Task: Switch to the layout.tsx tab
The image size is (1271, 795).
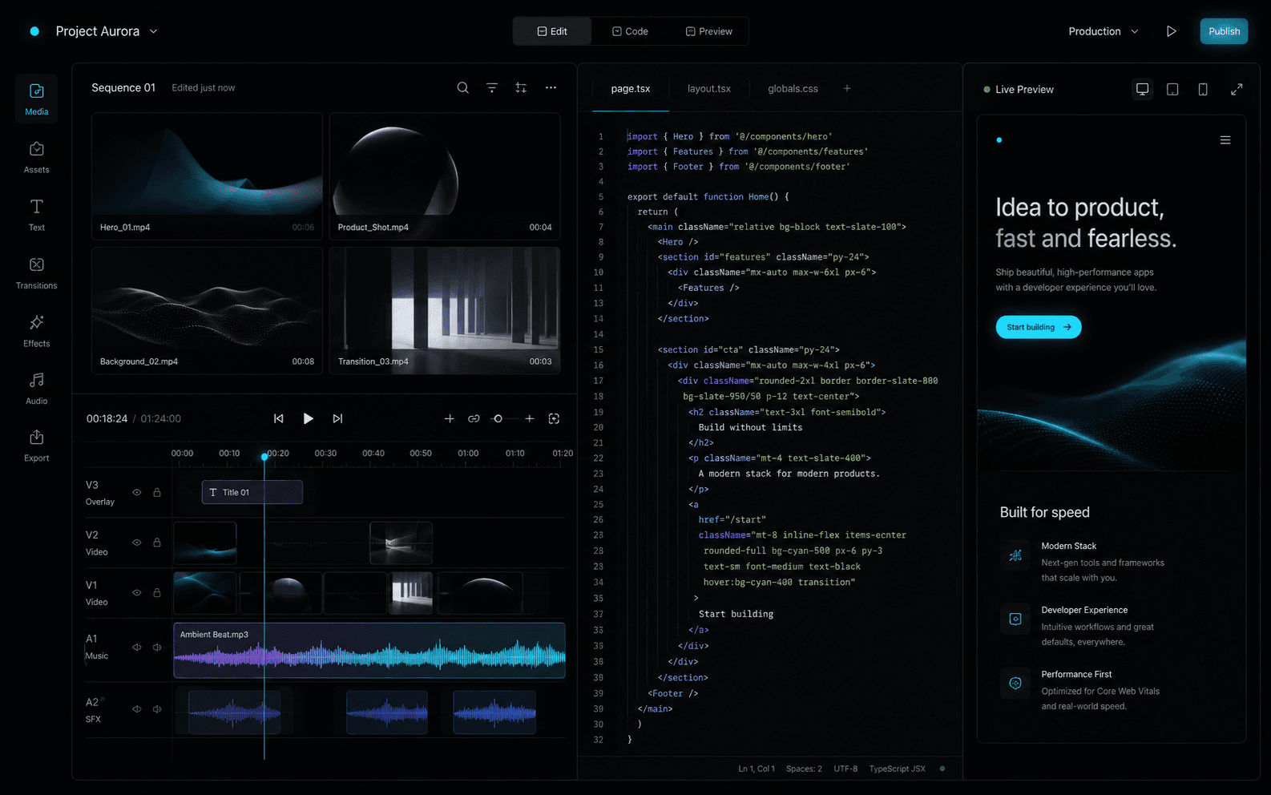Action: pos(709,89)
